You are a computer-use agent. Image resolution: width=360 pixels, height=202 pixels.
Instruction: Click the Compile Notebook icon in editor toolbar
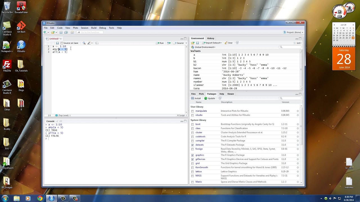(x=97, y=43)
